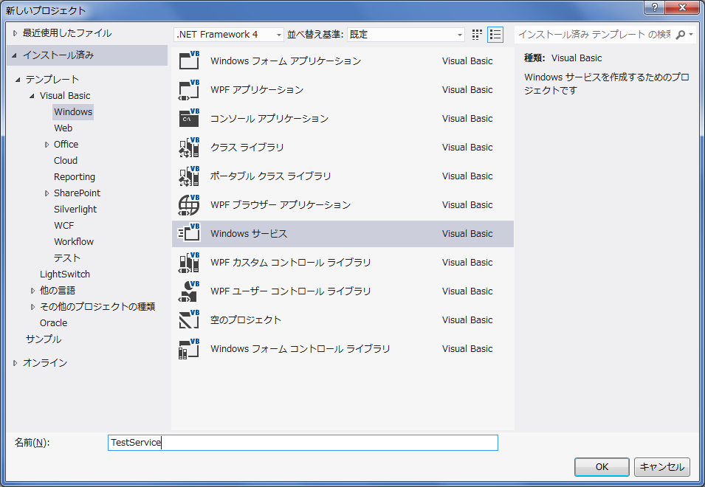705x487 pixels.
Task: Select the テスト category
Action: click(67, 258)
